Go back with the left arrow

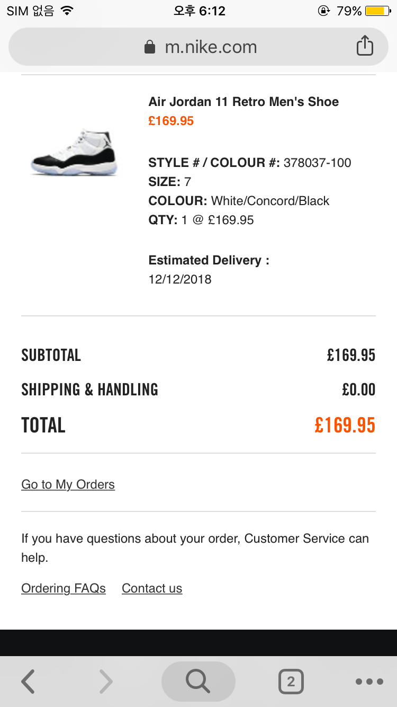(29, 682)
